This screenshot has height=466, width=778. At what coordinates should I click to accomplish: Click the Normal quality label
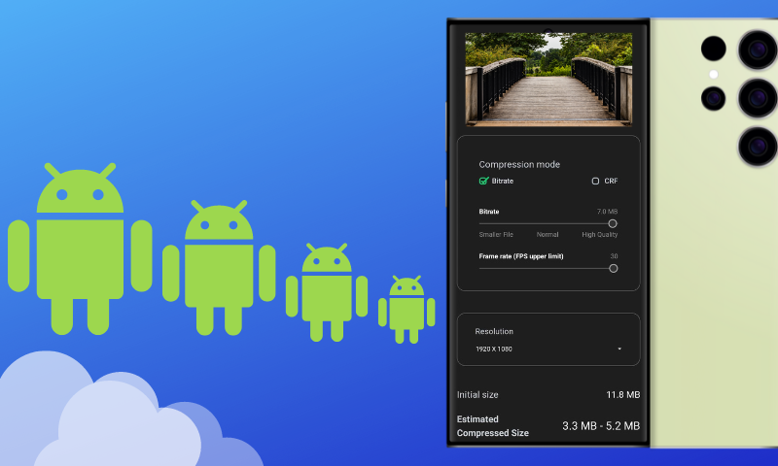[548, 235]
